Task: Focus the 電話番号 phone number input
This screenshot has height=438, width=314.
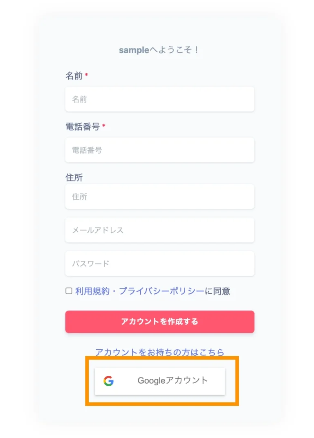Action: 159,150
